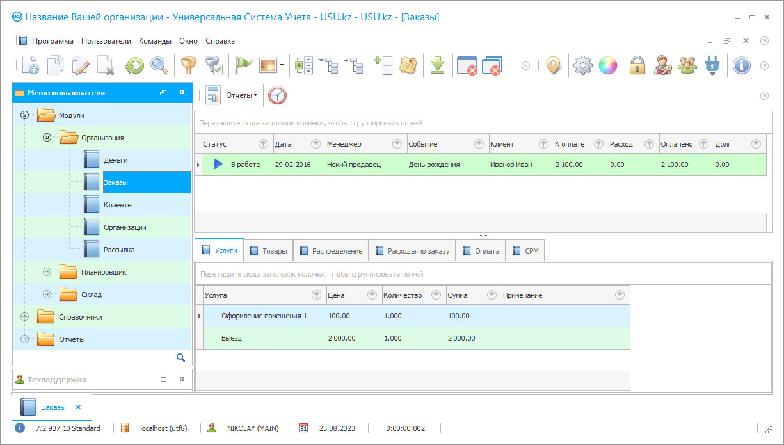Open the Команды menu
The height and width of the screenshot is (445, 784).
click(155, 41)
